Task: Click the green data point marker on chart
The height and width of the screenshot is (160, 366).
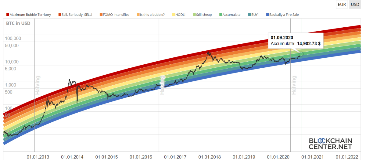Action: click(x=301, y=54)
